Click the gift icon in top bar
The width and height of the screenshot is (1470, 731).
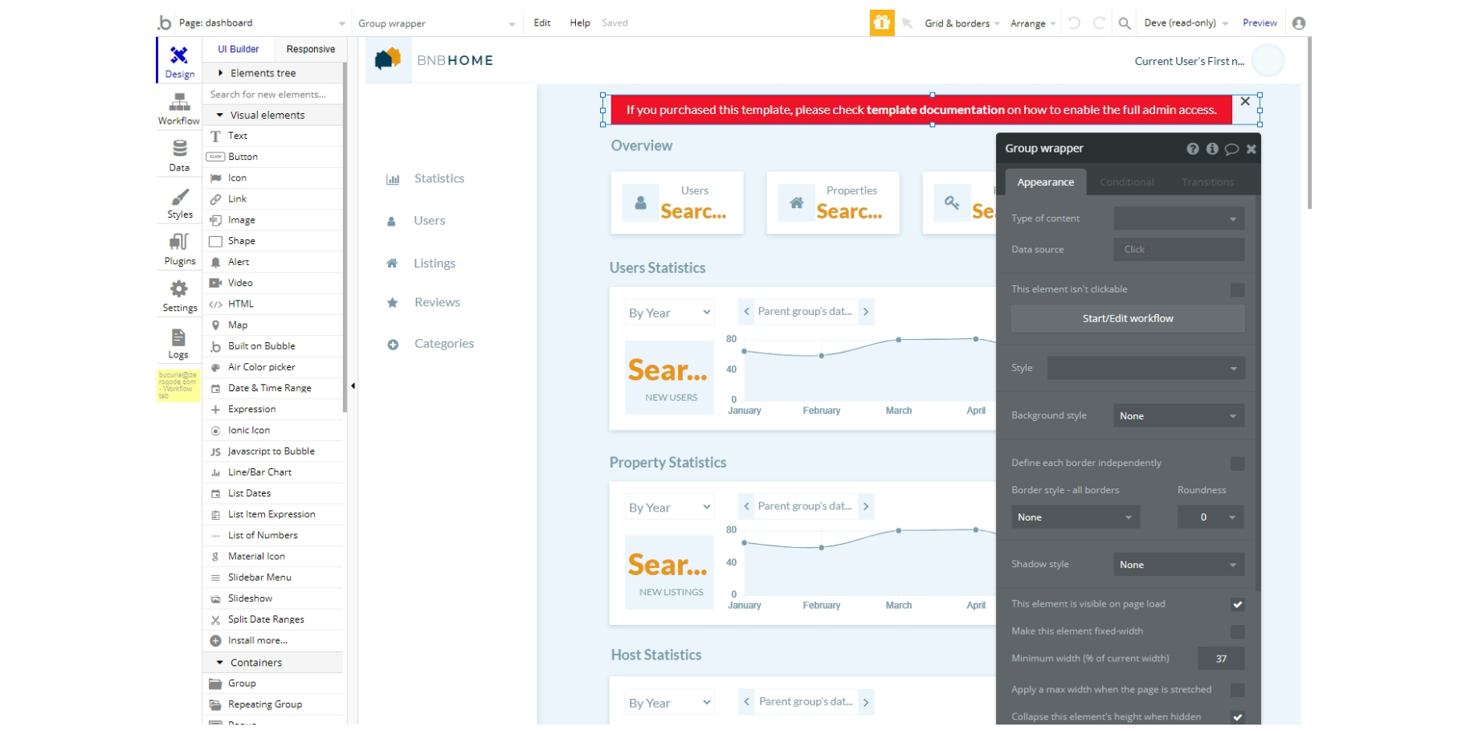[x=881, y=22]
